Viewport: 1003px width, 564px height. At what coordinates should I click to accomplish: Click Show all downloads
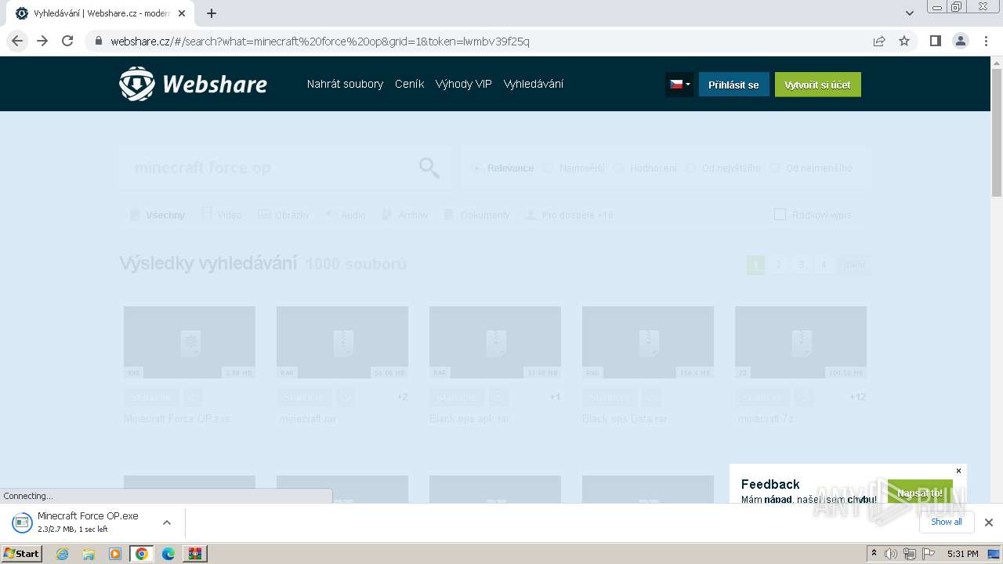click(946, 522)
